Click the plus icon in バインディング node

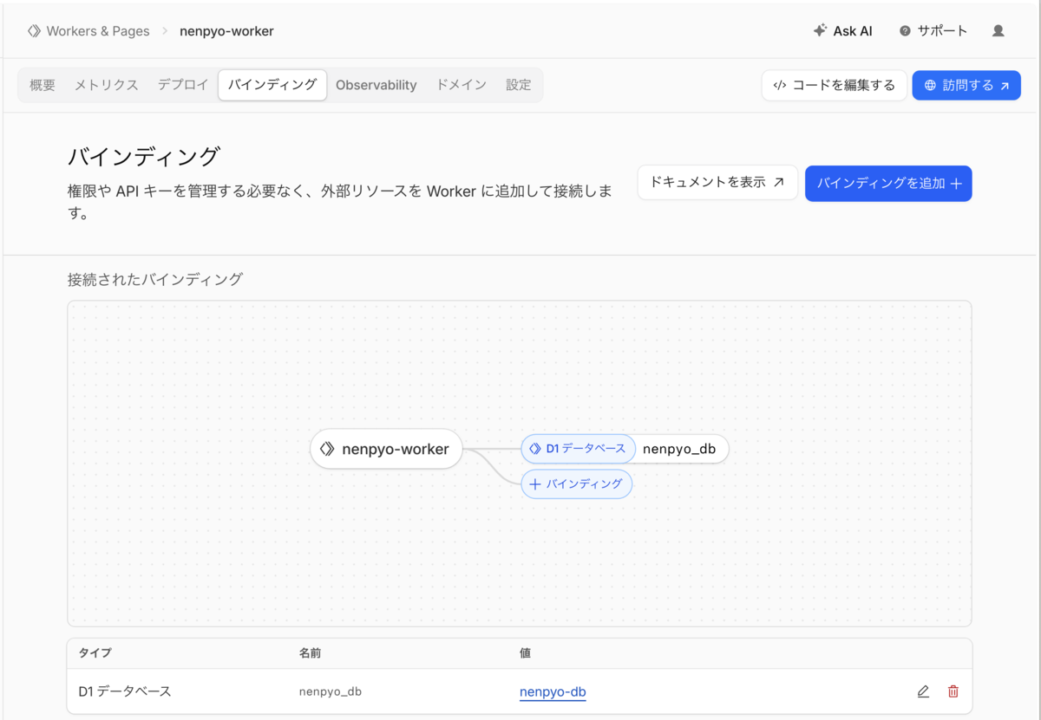535,484
